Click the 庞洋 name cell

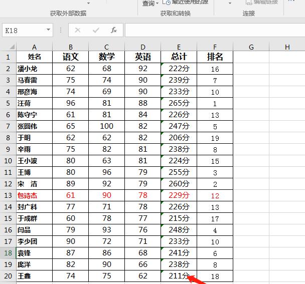(x=35, y=264)
